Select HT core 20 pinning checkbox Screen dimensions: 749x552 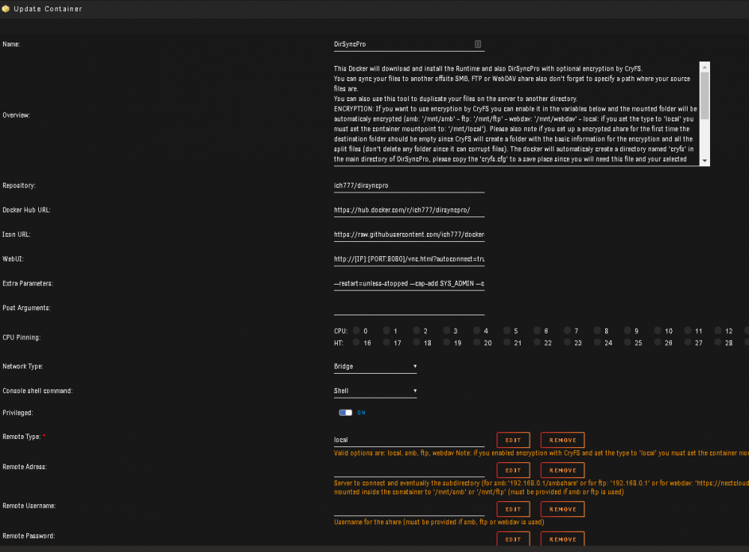point(476,342)
